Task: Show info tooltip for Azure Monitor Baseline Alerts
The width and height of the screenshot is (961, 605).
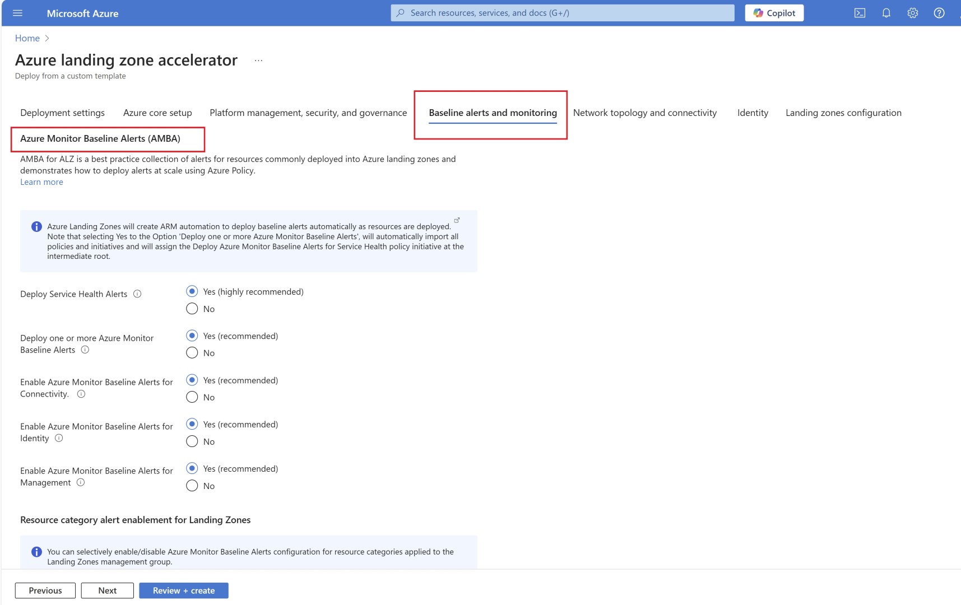Action: (x=85, y=350)
